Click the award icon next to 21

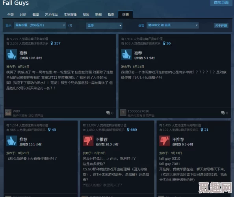click(x=202, y=130)
